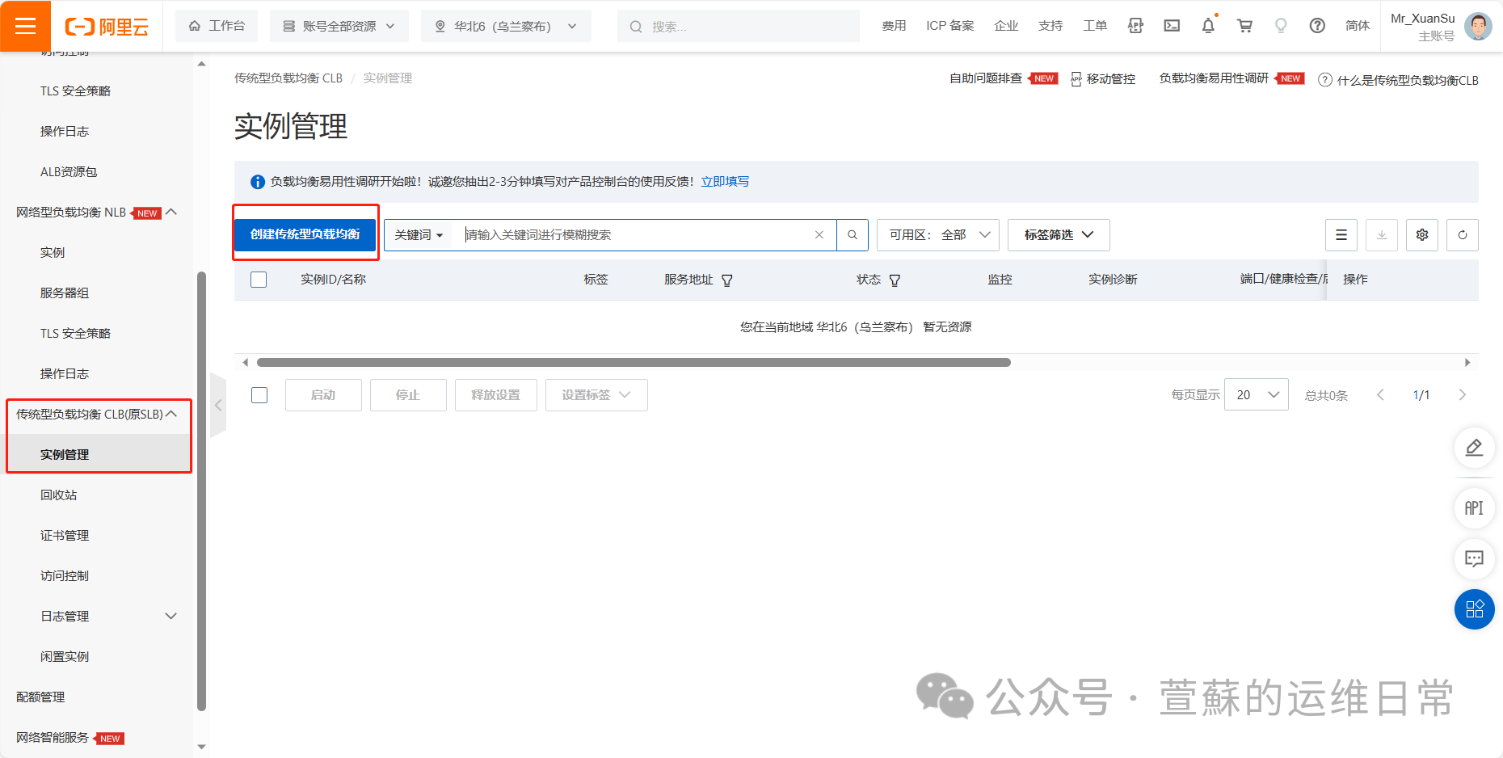
Task: Open the 支持 top menu
Action: pos(1050,26)
